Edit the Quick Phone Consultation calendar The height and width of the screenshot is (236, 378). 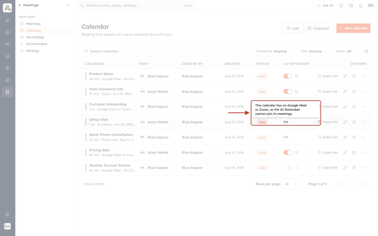click(345, 137)
